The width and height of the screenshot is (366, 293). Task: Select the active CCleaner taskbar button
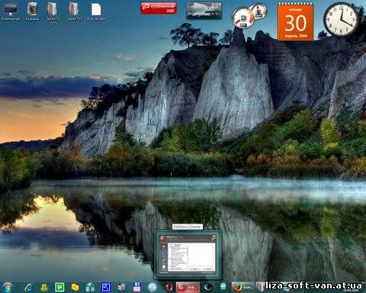click(x=188, y=288)
